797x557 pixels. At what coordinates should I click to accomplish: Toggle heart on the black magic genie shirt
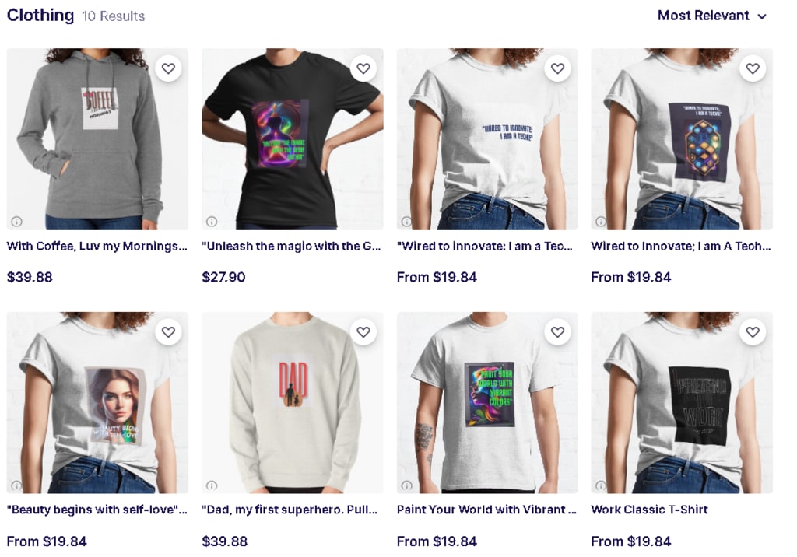[x=363, y=68]
